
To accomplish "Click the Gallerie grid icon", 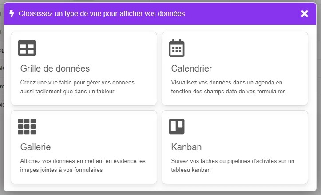I will [27, 127].
